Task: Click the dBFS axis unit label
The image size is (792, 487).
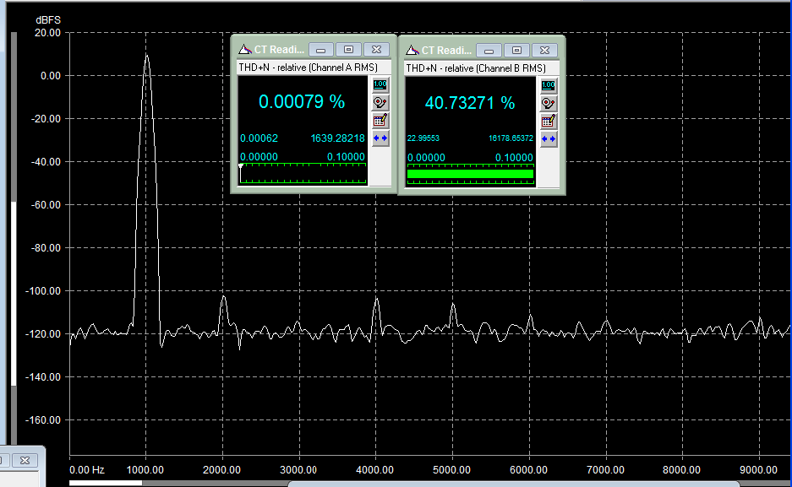Action: coord(48,20)
